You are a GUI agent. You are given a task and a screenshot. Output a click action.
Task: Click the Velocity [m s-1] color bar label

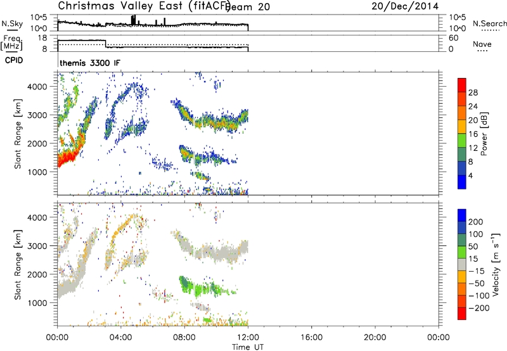click(495, 264)
